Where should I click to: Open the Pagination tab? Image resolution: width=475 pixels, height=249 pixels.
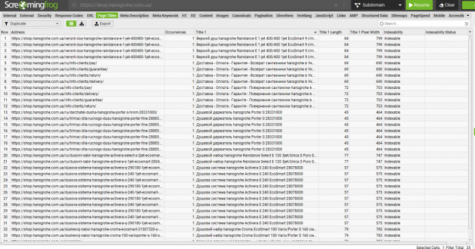pyautogui.click(x=263, y=15)
